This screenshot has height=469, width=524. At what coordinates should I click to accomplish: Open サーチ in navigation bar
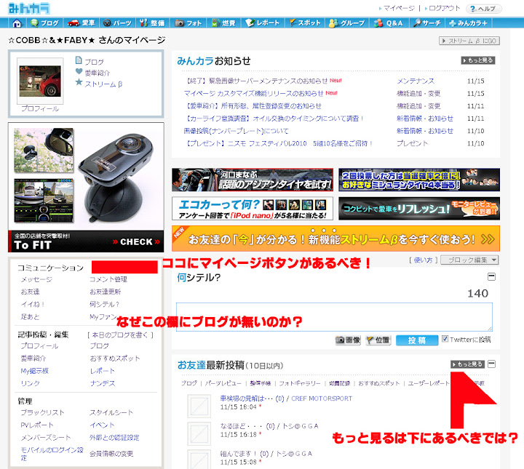[x=427, y=23]
